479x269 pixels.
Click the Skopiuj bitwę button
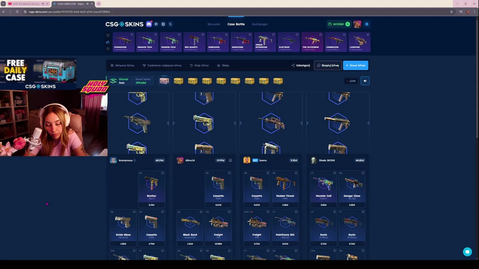coord(328,65)
